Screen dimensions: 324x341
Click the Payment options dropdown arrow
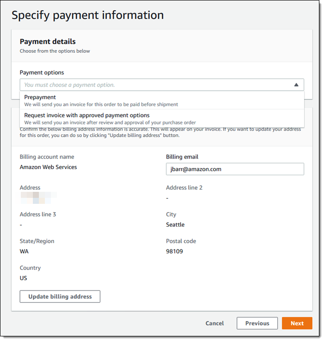click(x=296, y=85)
